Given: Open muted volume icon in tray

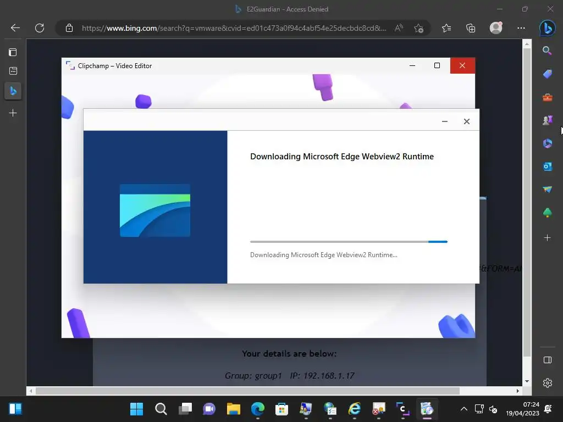Looking at the screenshot, I should (x=493, y=409).
